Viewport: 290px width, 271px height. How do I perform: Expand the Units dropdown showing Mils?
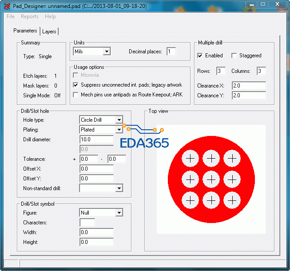pos(107,52)
